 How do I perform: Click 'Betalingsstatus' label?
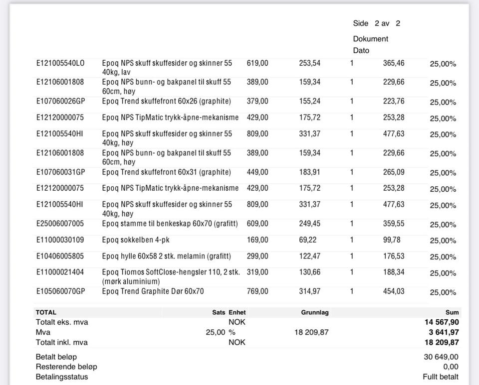point(62,377)
